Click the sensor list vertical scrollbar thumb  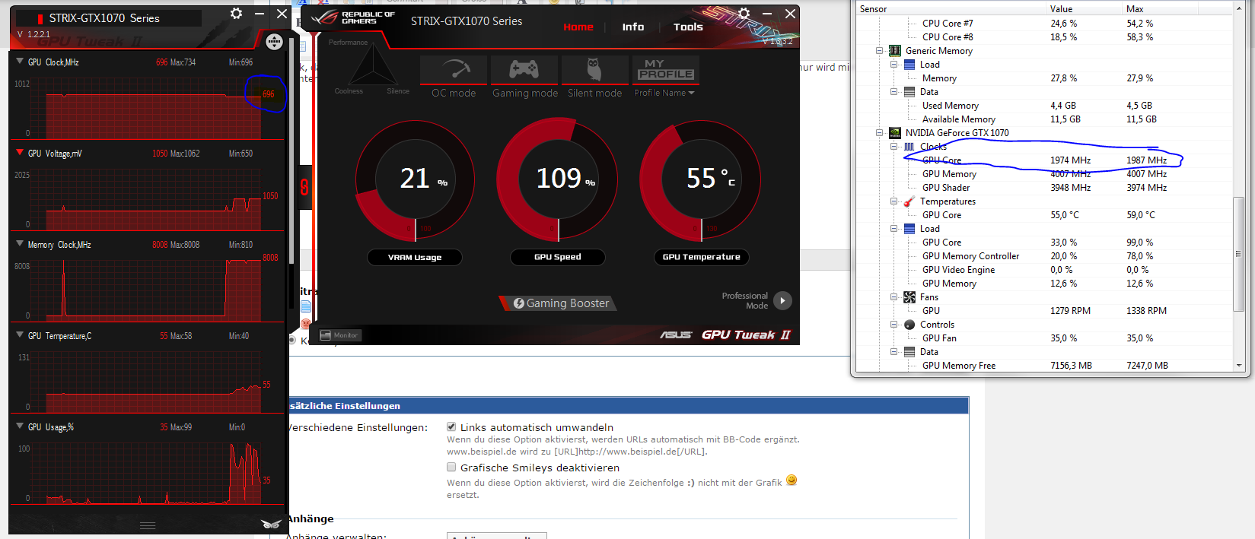pyautogui.click(x=1239, y=254)
